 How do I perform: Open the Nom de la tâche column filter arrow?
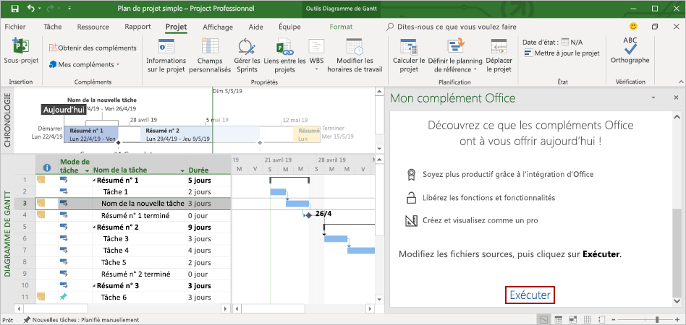[x=182, y=170]
